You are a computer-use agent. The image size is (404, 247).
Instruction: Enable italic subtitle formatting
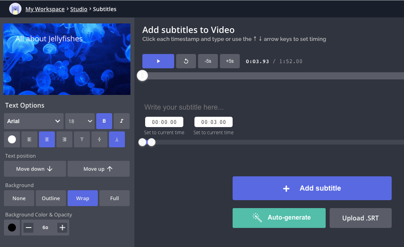pyautogui.click(x=121, y=121)
